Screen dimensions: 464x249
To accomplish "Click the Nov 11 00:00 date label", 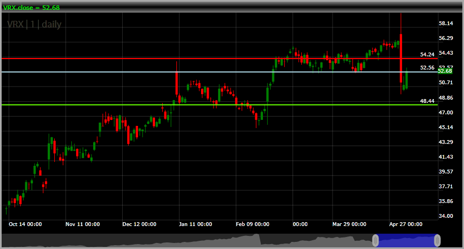I will [83, 224].
